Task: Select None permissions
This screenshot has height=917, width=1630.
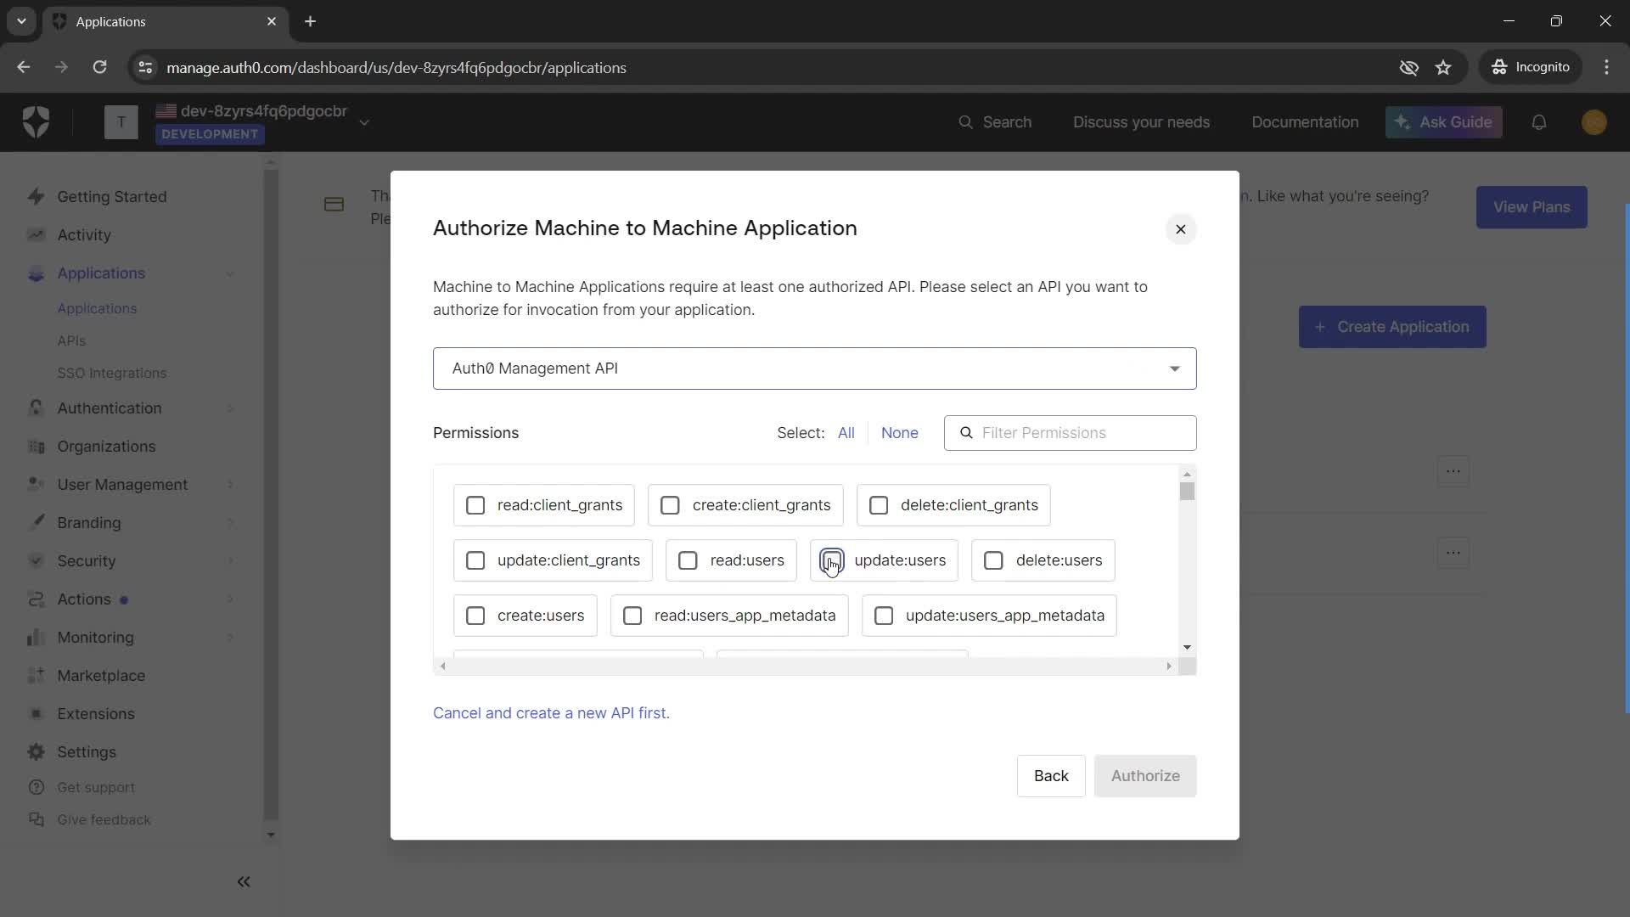Action: pos(899,433)
